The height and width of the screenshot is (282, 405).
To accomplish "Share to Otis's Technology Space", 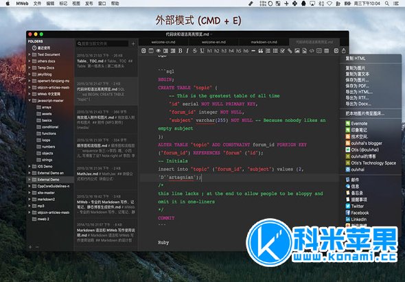I will pos(371,163).
